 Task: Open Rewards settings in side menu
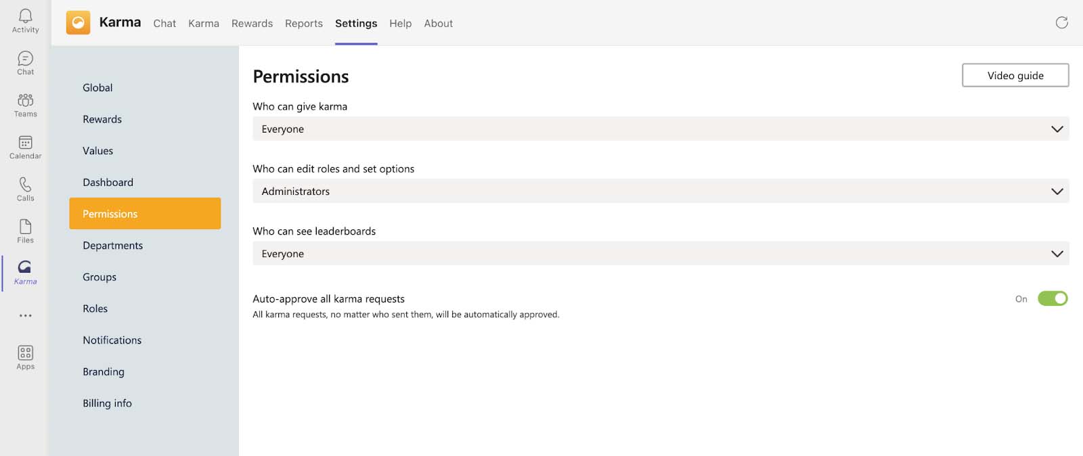145,119
